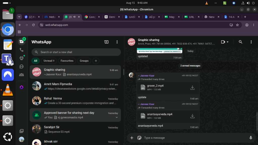This screenshot has width=258, height=145.
Task: Open the Calls section in the sidebar
Action: pos(21,50)
